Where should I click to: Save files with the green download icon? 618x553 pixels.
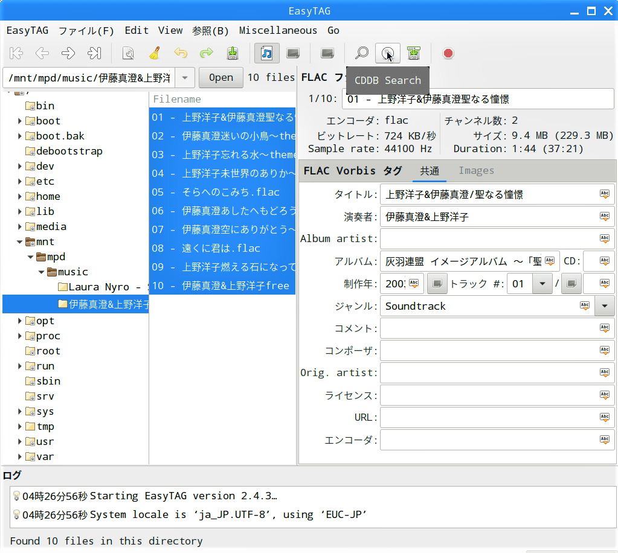pyautogui.click(x=233, y=53)
